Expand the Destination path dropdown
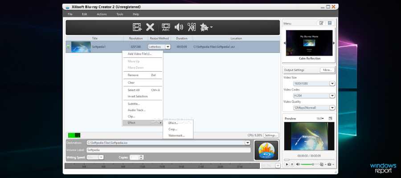Image resolution: width=401 pixels, height=178 pixels. tap(248, 143)
